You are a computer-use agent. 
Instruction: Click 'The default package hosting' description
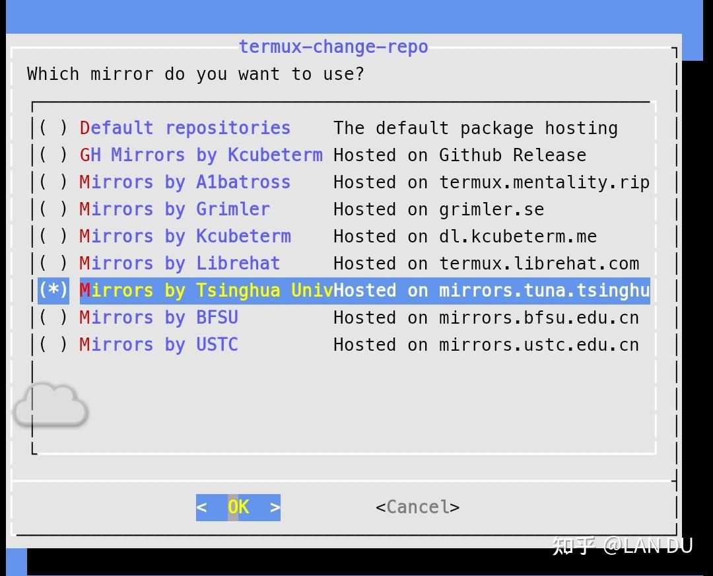(x=475, y=128)
